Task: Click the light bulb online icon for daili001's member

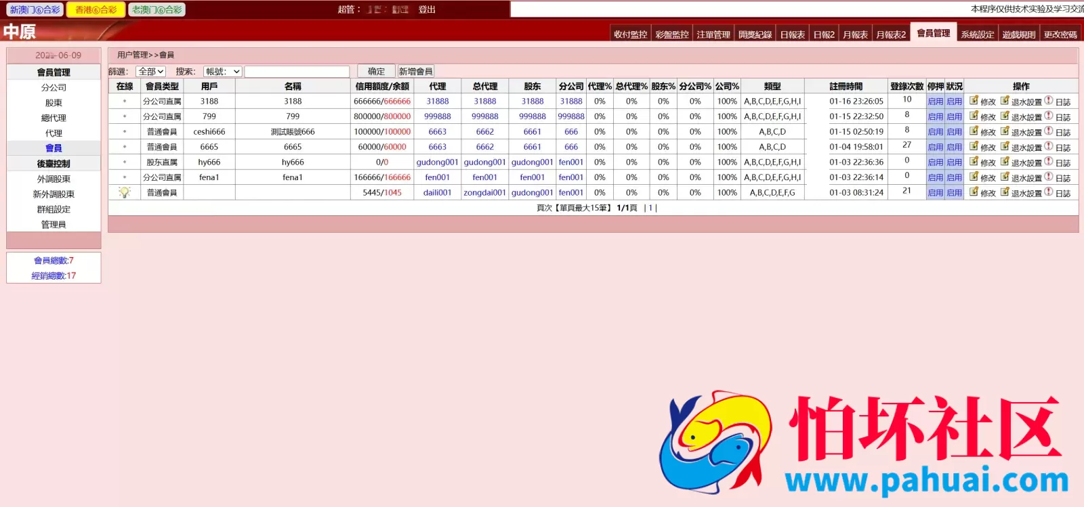Action: click(125, 192)
